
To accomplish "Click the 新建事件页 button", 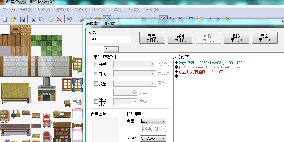I will pos(152,37).
